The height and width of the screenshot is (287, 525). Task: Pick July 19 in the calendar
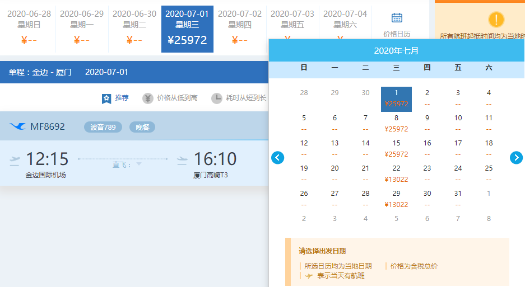(x=304, y=174)
